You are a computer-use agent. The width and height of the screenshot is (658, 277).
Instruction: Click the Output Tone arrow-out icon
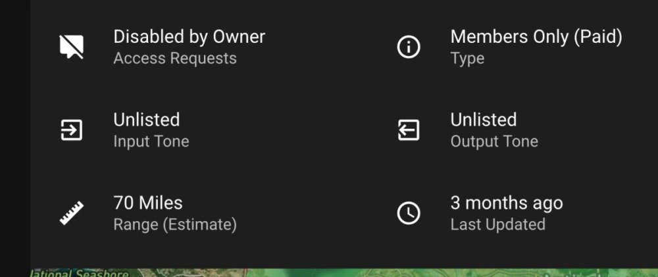tap(409, 130)
